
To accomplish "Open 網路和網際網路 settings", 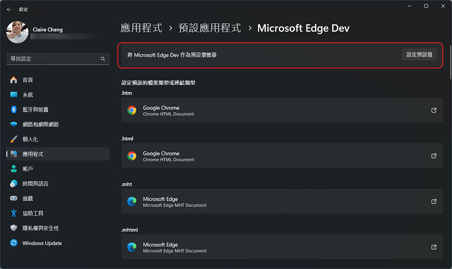I will coord(58,124).
